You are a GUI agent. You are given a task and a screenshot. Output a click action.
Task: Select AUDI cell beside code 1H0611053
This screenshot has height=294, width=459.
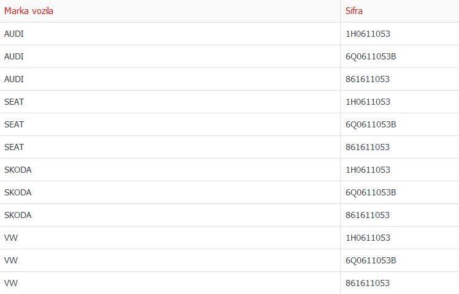[14, 34]
